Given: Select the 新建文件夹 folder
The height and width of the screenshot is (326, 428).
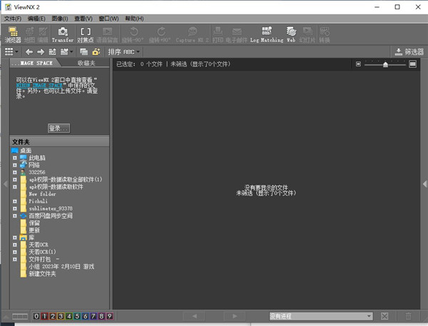Looking at the screenshot, I should (42, 274).
